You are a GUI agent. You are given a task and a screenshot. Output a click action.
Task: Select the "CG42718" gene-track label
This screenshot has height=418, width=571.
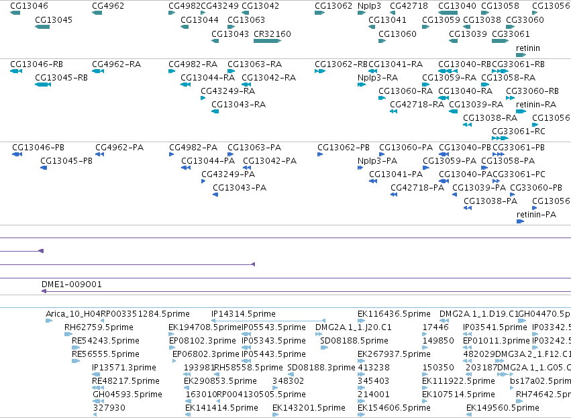(x=409, y=6)
